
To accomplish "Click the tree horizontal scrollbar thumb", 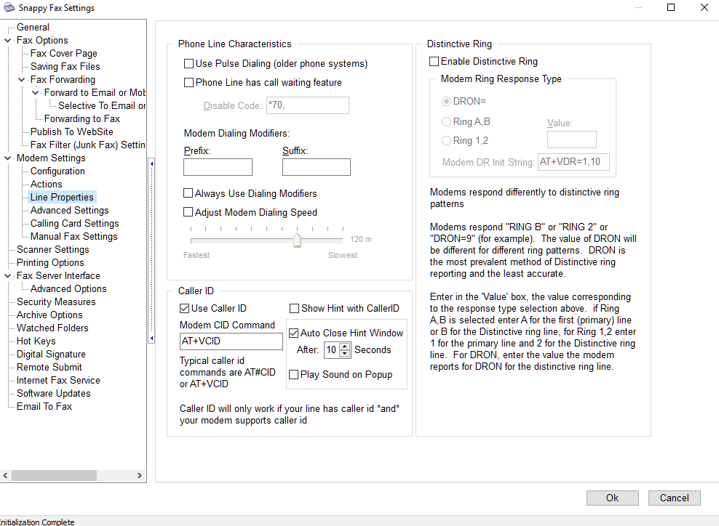I will click(54, 476).
